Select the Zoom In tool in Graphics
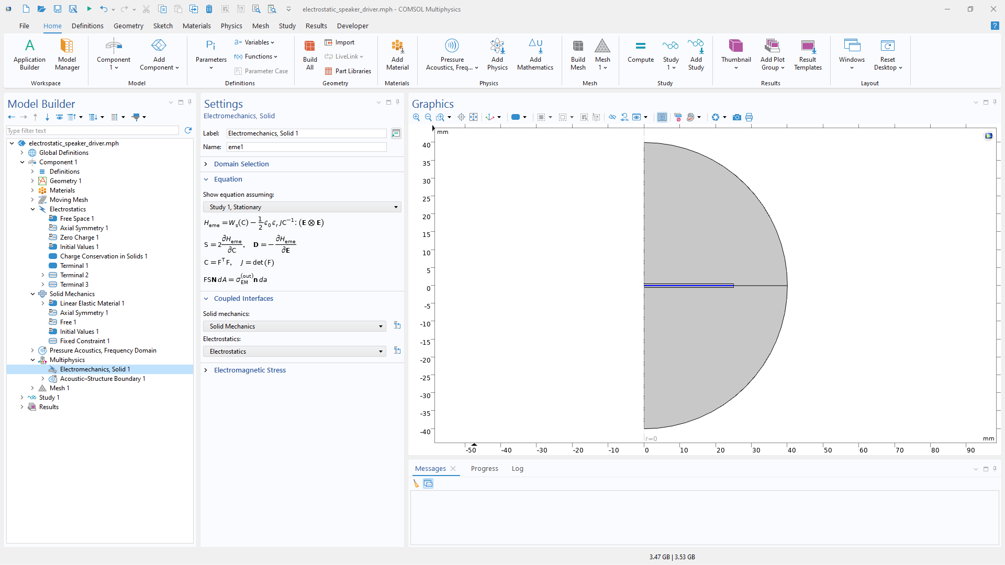1005x565 pixels. 416,117
